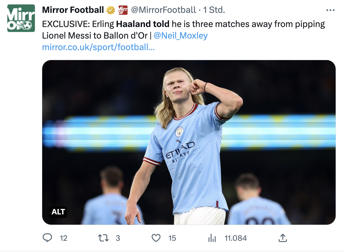Click the retweet count of 3

pos(118,238)
